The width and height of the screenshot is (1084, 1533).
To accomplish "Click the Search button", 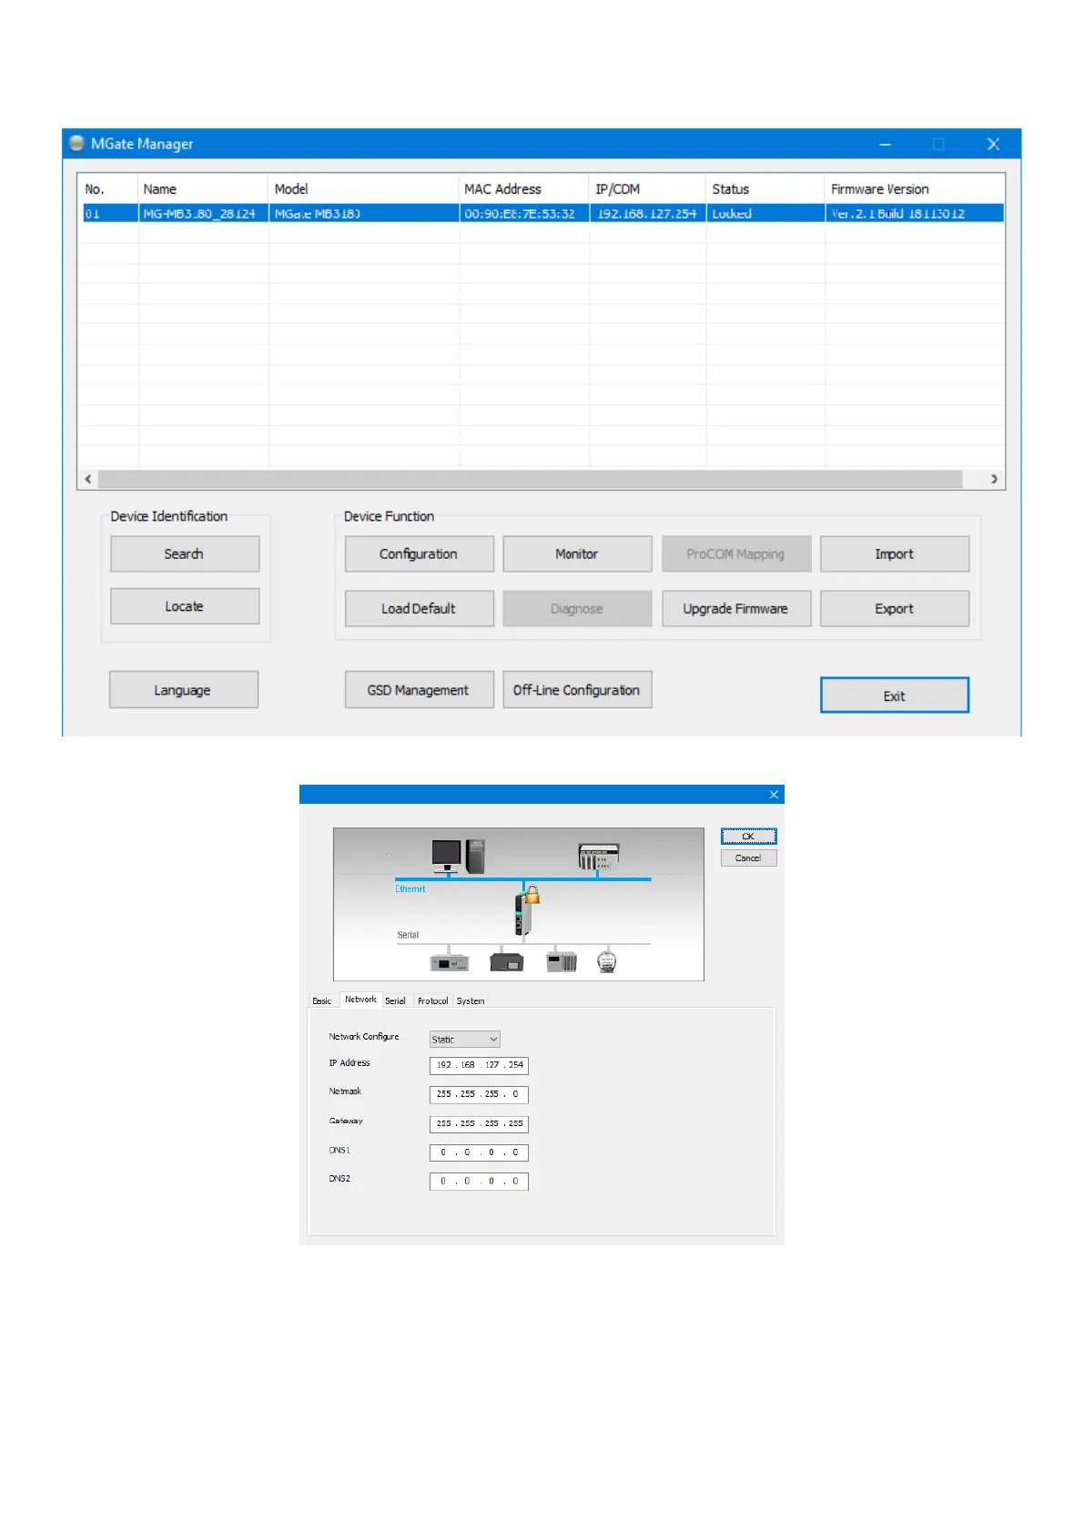I will point(185,554).
